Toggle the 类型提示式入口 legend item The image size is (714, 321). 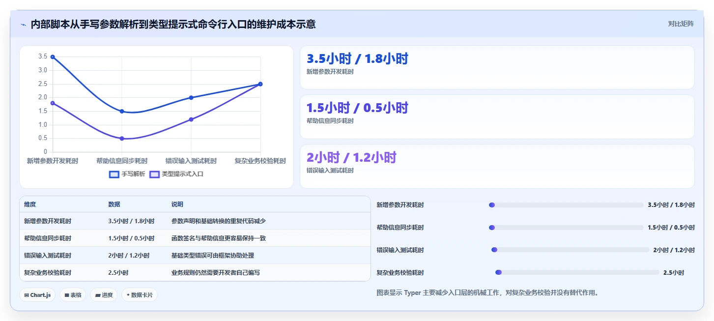click(176, 174)
